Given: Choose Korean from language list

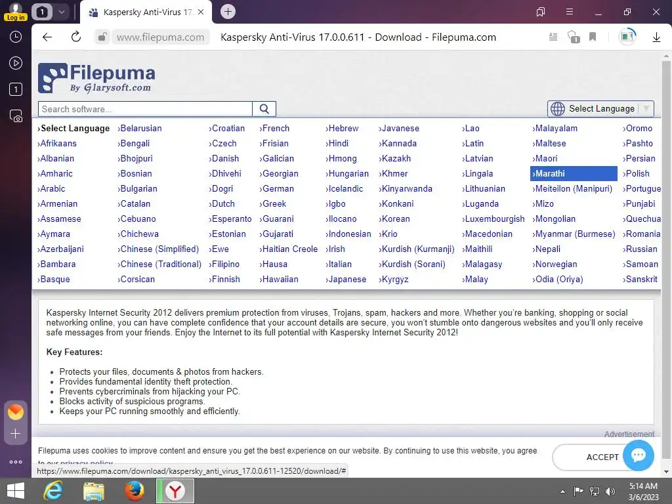Looking at the screenshot, I should [x=394, y=219].
